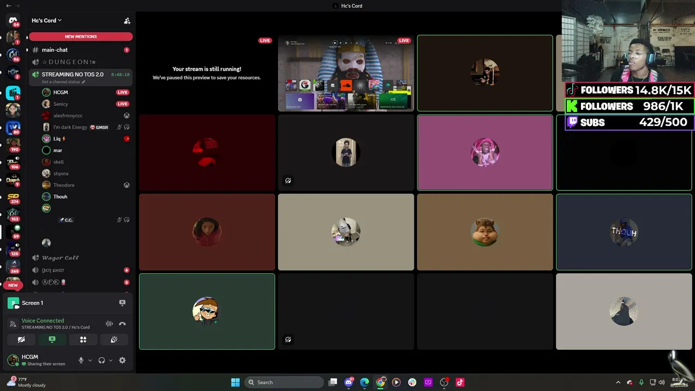
Task: Open the main-chat text channel
Action: click(81, 50)
